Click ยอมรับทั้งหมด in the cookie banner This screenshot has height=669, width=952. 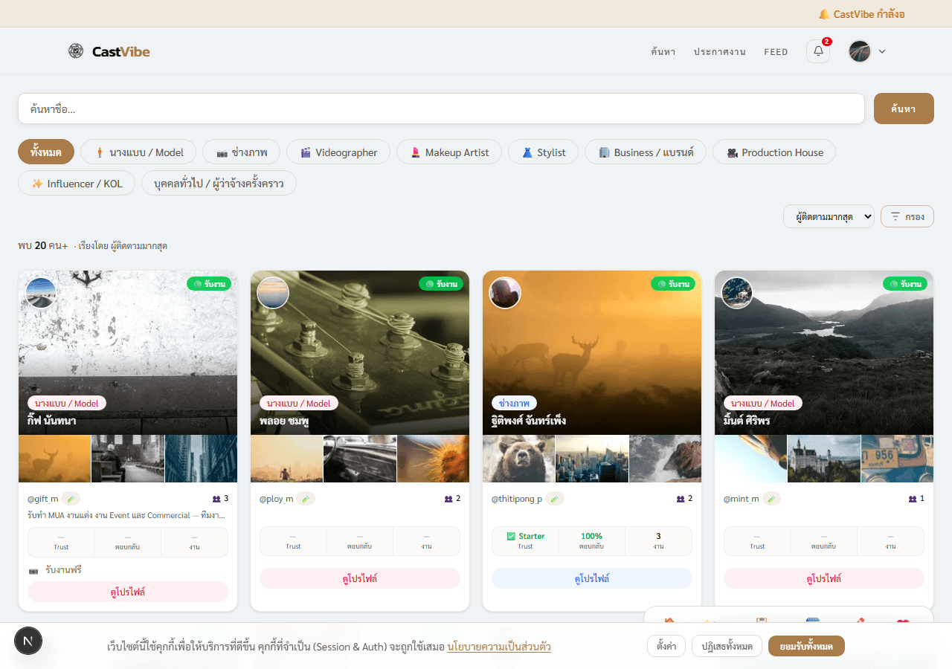tap(806, 647)
